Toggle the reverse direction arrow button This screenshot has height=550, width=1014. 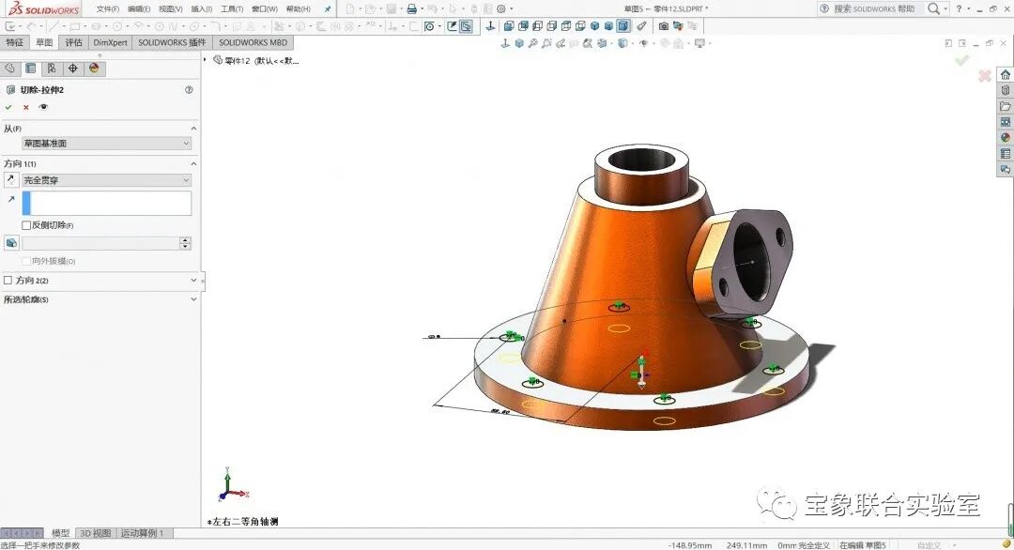11,179
